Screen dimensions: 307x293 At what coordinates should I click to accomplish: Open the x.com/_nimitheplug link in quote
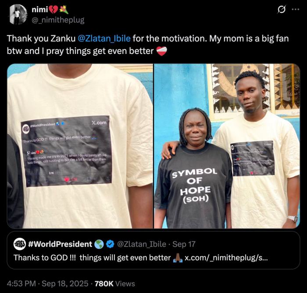click(x=226, y=257)
